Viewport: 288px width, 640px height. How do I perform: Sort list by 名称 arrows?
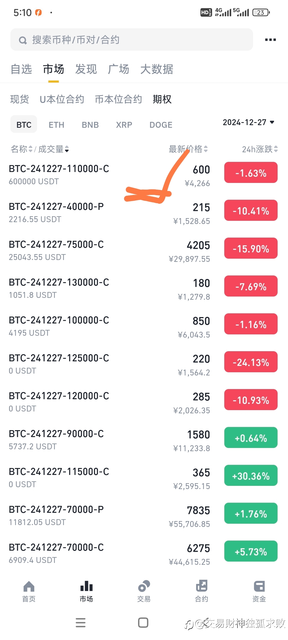click(x=31, y=149)
